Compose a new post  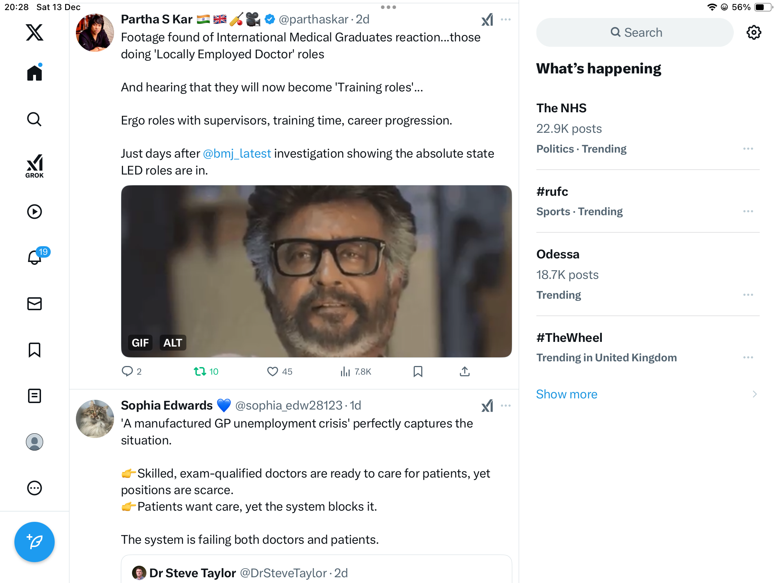point(35,542)
